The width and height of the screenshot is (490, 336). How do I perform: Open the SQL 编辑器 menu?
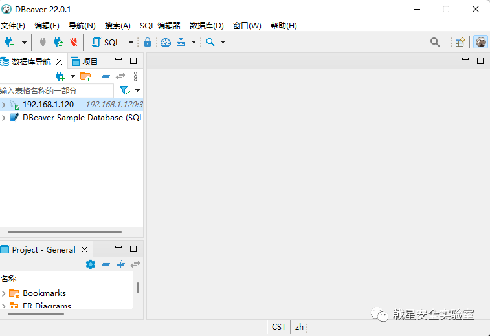(x=160, y=26)
